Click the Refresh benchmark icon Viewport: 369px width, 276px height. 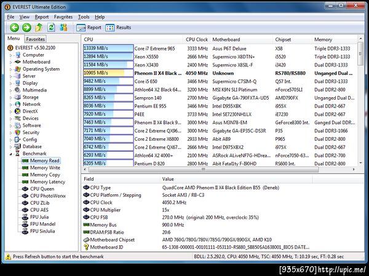(x=51, y=28)
